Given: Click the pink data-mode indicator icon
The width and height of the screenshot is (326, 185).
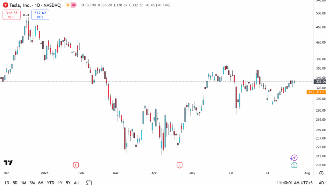Looking at the screenshot, I should (74, 5).
